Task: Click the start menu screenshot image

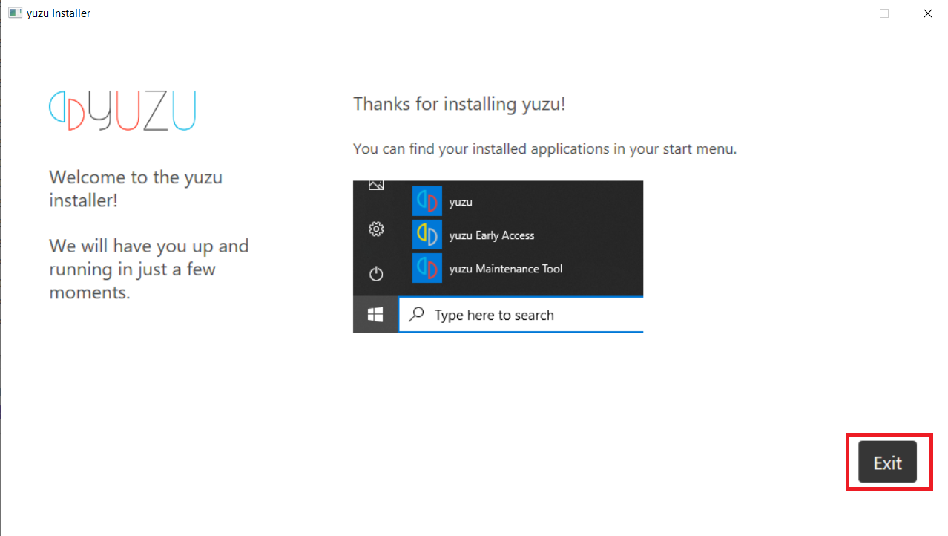Action: [498, 256]
